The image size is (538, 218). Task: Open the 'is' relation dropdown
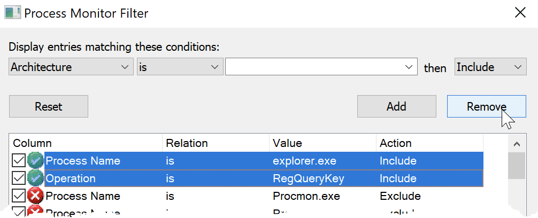pos(180,67)
